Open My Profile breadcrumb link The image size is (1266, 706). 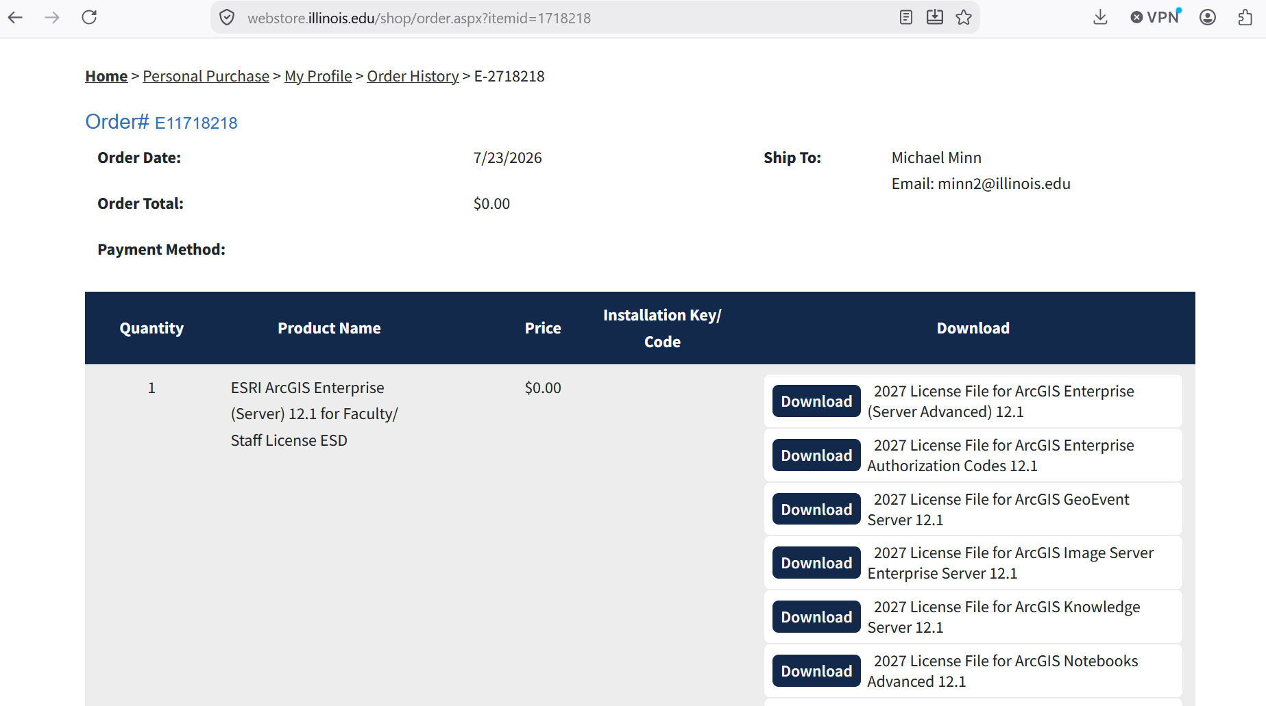click(318, 76)
